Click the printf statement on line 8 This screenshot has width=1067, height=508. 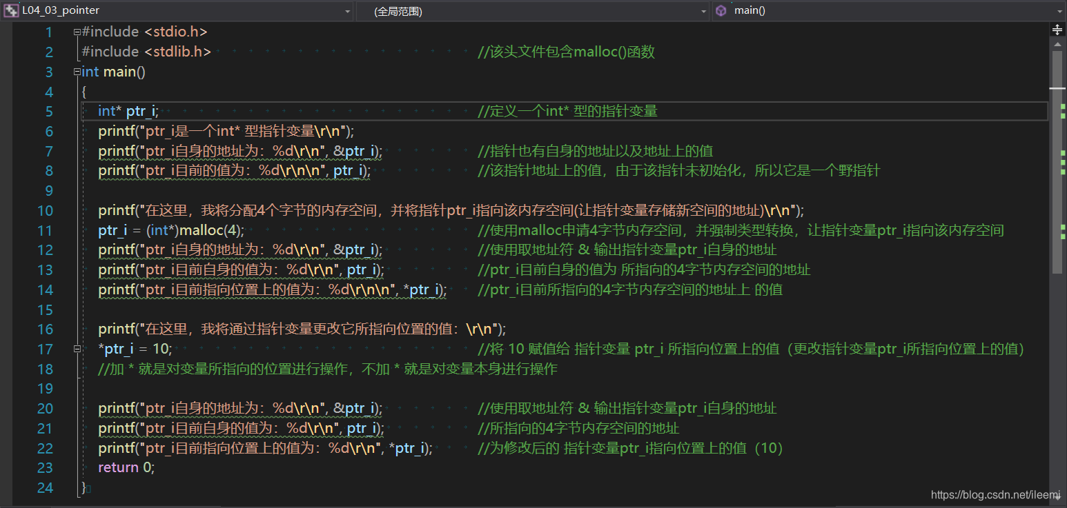pos(234,170)
